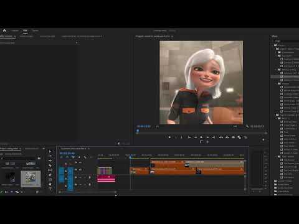Click the Mark In button

pyautogui.click(x=176, y=138)
